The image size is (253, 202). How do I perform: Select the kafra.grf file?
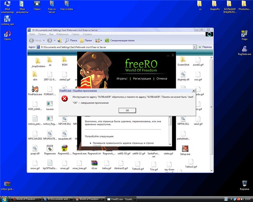107,165
